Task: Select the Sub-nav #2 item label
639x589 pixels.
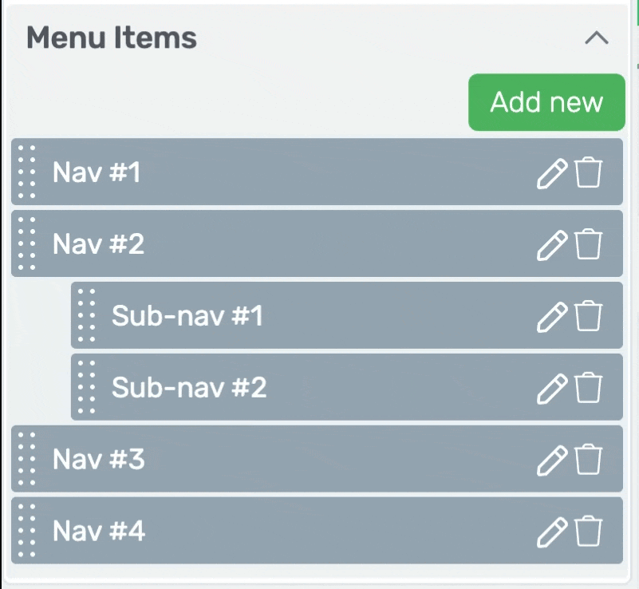Action: 189,387
